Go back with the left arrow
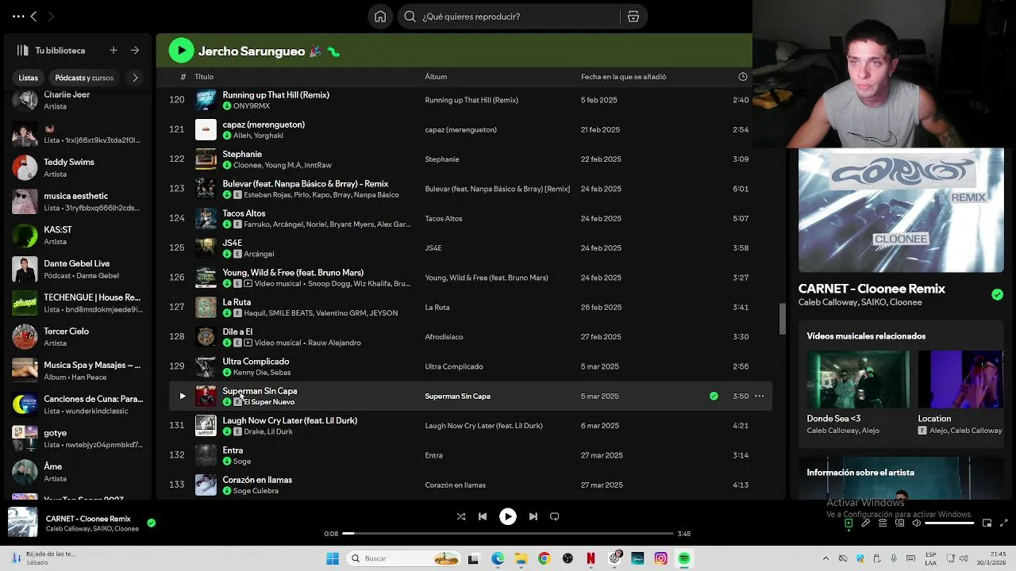The width and height of the screenshot is (1016, 571). (x=33, y=16)
